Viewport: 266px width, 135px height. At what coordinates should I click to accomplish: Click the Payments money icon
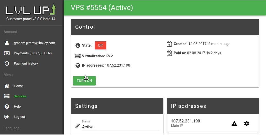click(7, 53)
